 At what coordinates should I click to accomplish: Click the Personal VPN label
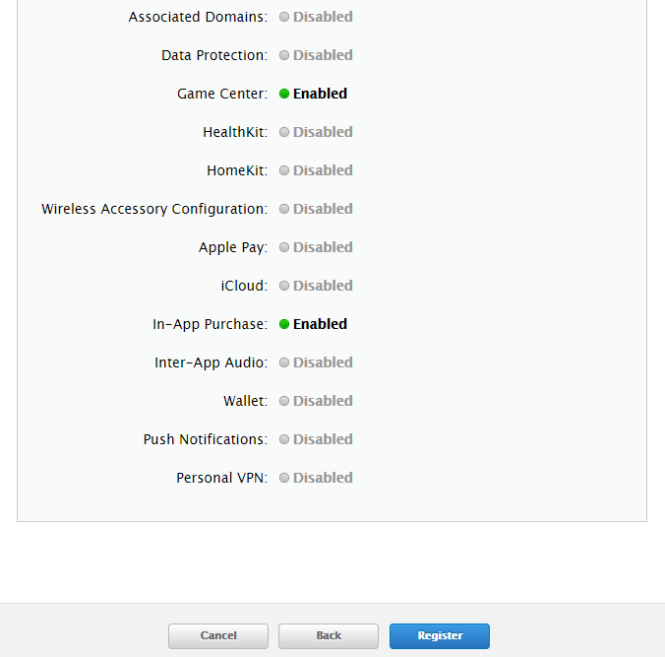(x=221, y=478)
